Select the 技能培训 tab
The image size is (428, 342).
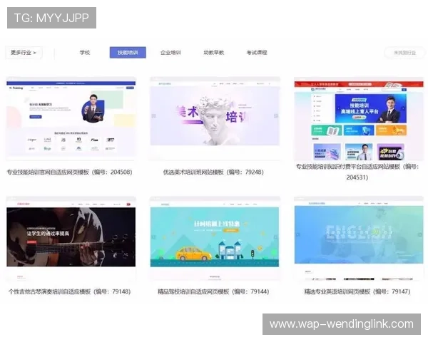click(128, 52)
